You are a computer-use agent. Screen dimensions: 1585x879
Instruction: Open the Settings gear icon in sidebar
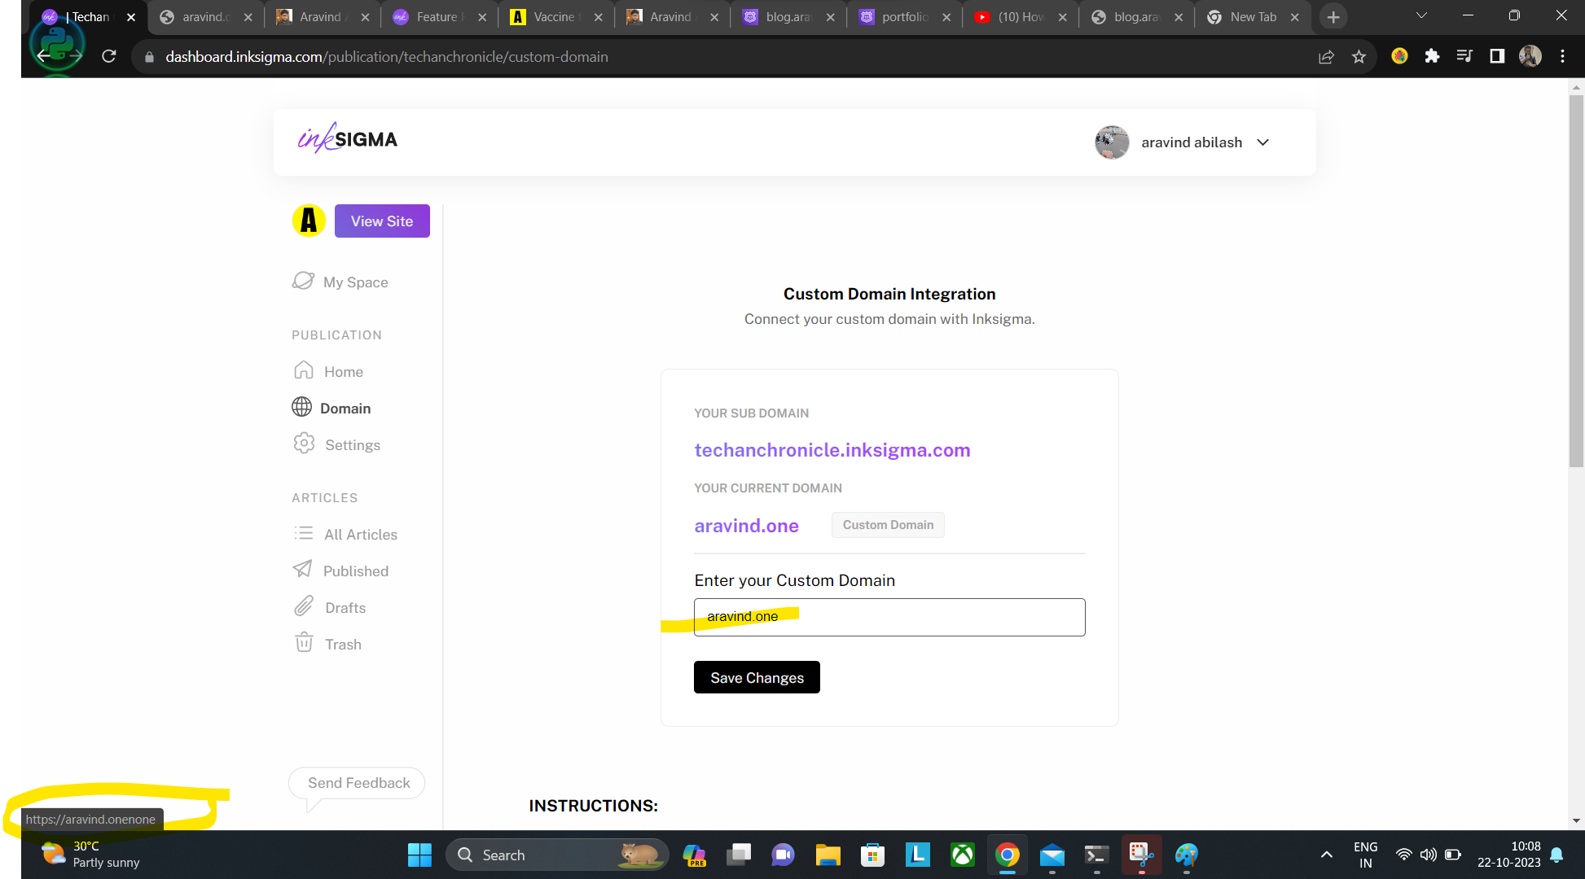coord(304,444)
